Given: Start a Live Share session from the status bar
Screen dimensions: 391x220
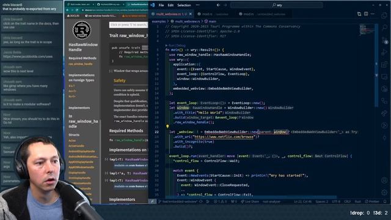Looking at the screenshot, I should click(x=250, y=202).
